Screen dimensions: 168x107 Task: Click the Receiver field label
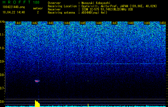[54, 9]
